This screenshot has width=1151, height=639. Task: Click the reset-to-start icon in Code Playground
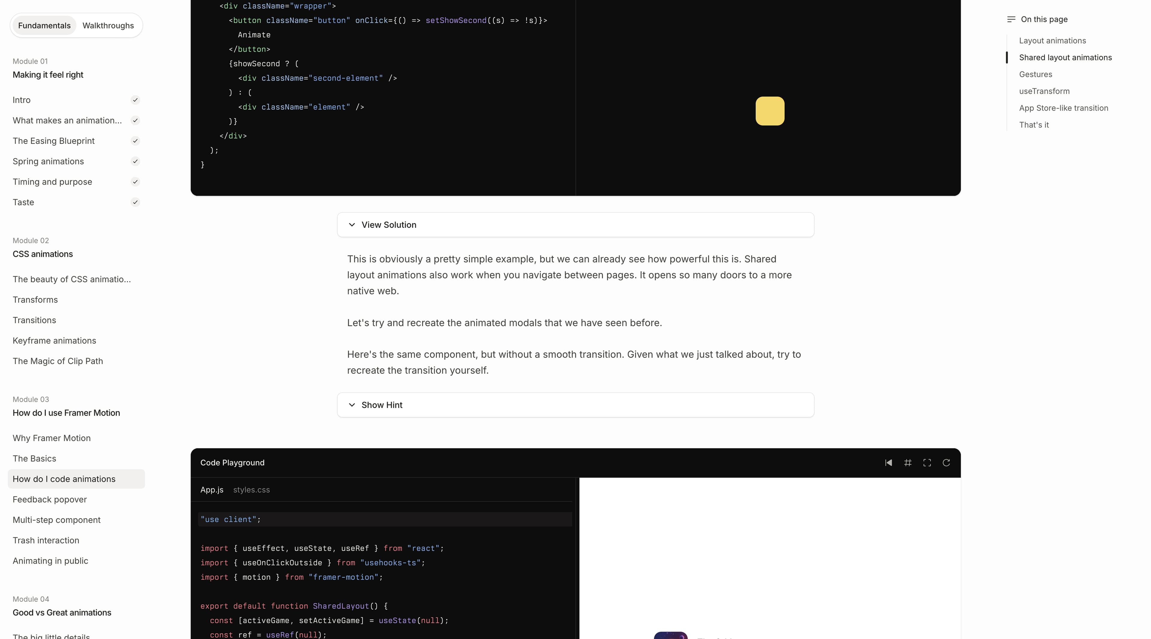coord(888,462)
